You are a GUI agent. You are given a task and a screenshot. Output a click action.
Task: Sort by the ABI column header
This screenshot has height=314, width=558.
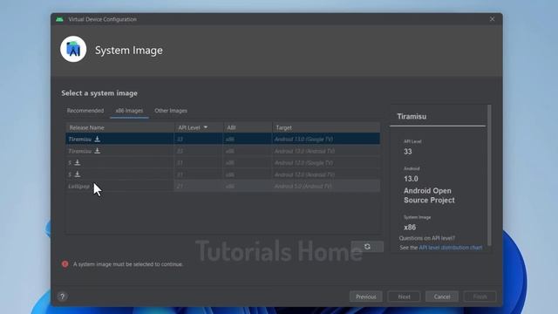click(248, 127)
